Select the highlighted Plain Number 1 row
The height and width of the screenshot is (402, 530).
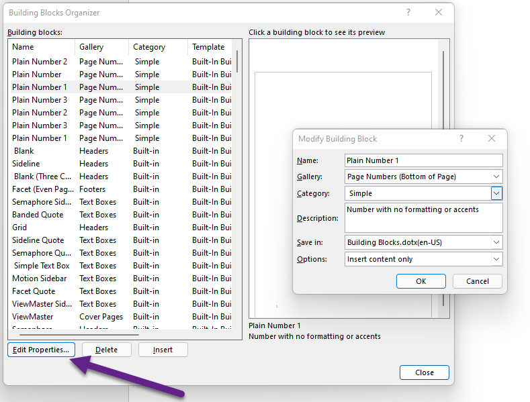pos(122,87)
